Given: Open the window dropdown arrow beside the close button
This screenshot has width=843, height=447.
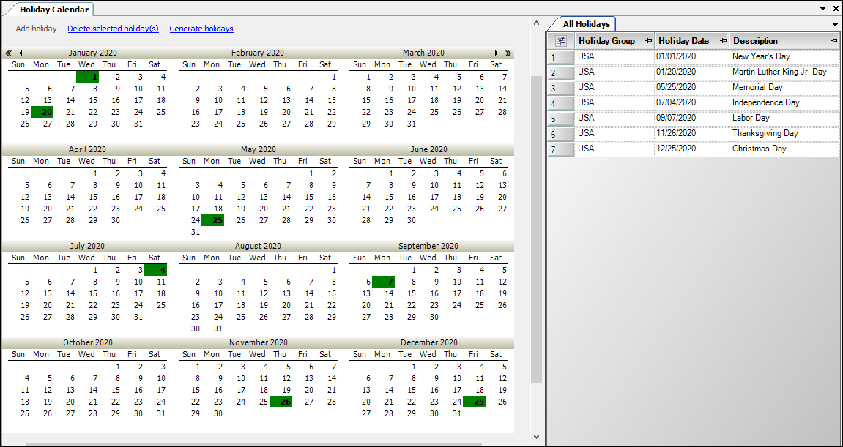Looking at the screenshot, I should (x=823, y=9).
